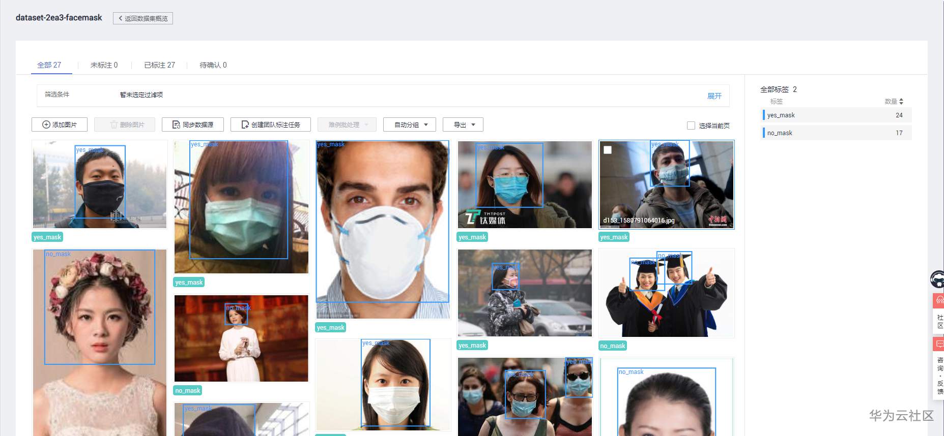Open the TMTPOST photo of woman in blue mask
This screenshot has height=436, width=944.
[x=525, y=184]
